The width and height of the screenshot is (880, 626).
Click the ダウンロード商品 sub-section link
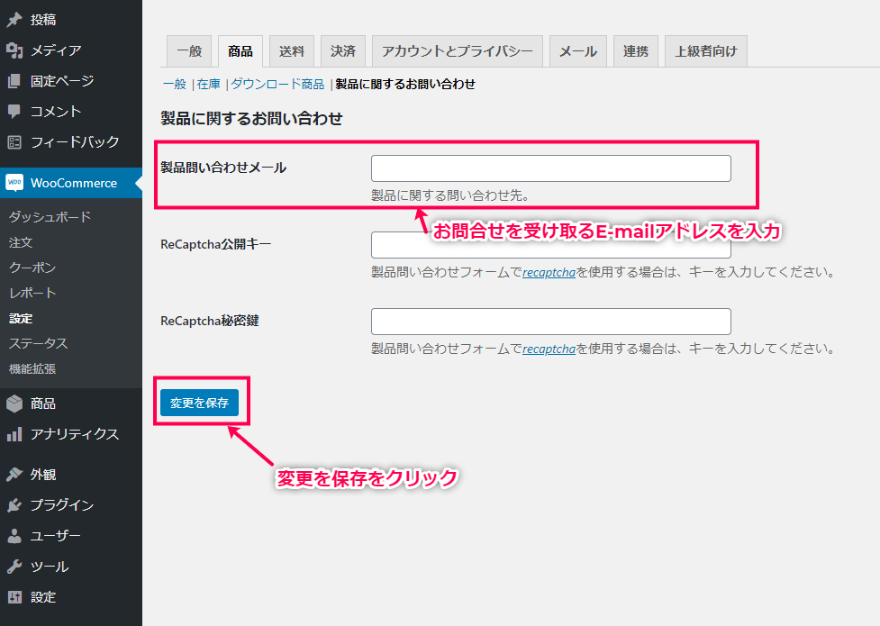(x=277, y=84)
